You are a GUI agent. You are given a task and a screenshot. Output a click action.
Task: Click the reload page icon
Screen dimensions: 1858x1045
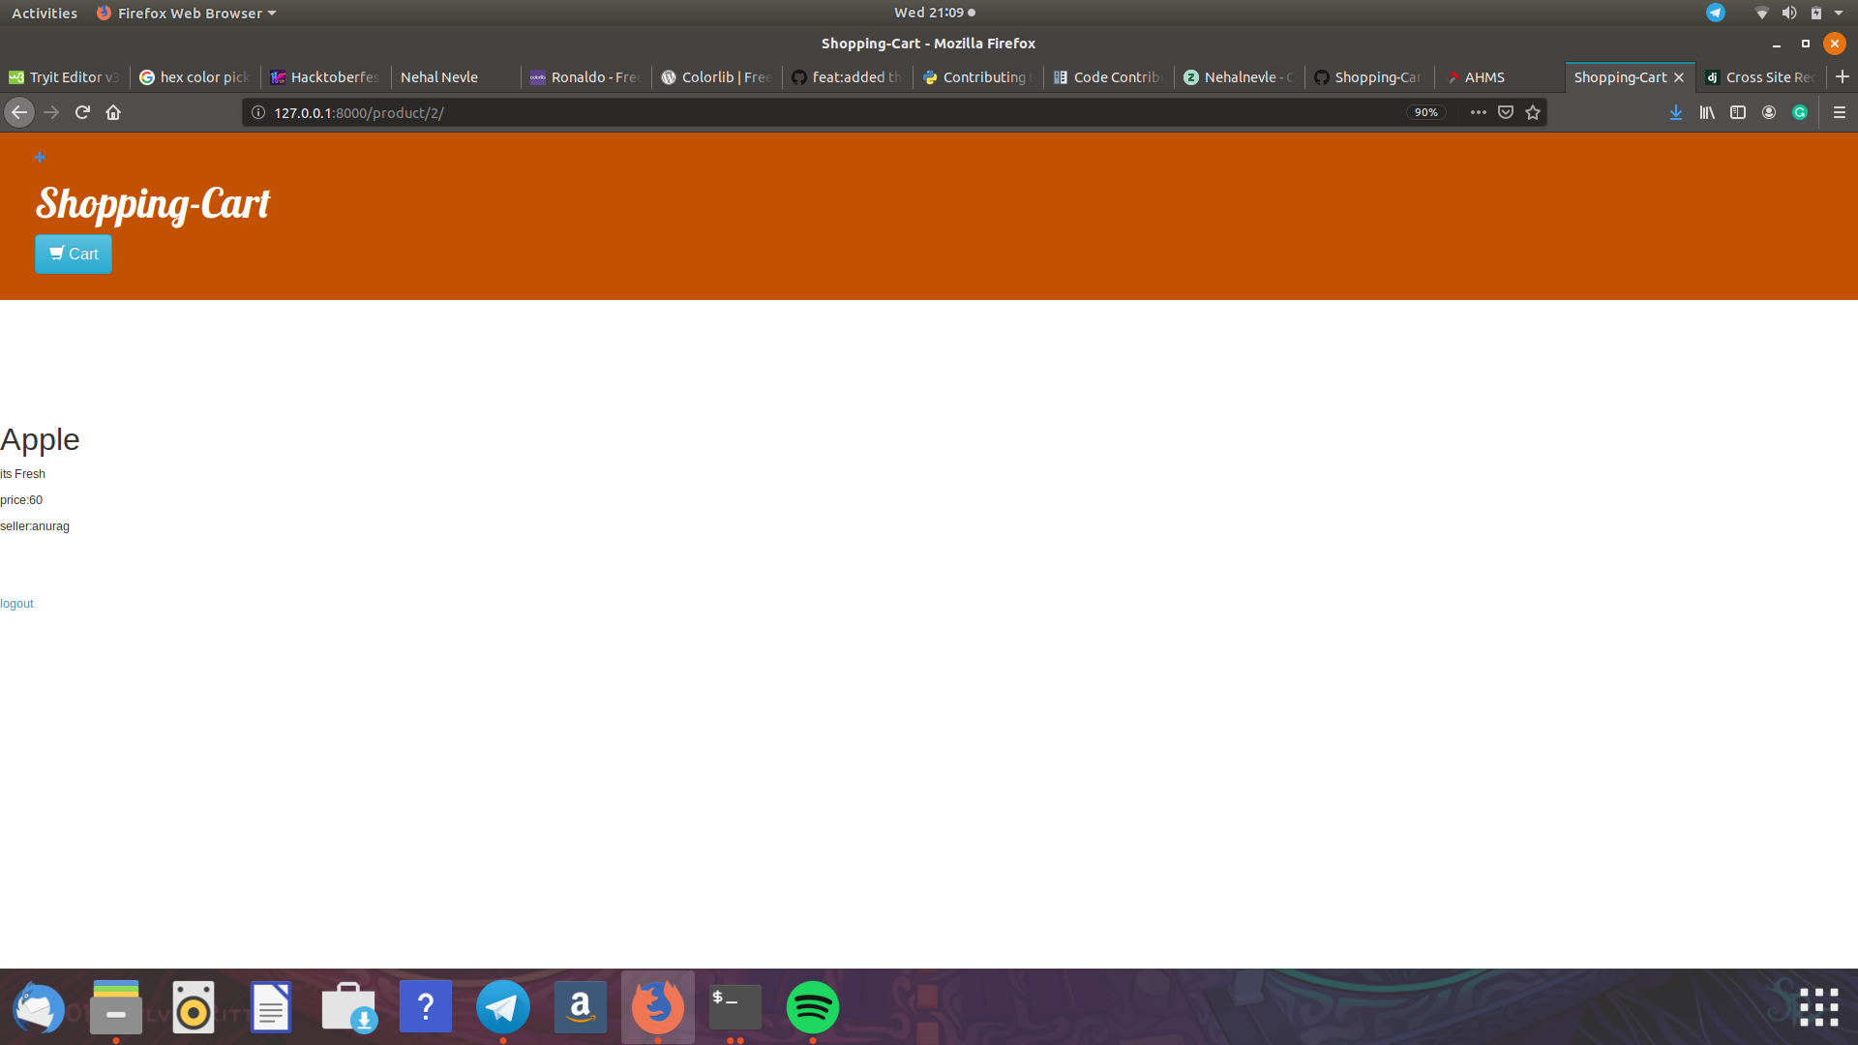tap(82, 112)
